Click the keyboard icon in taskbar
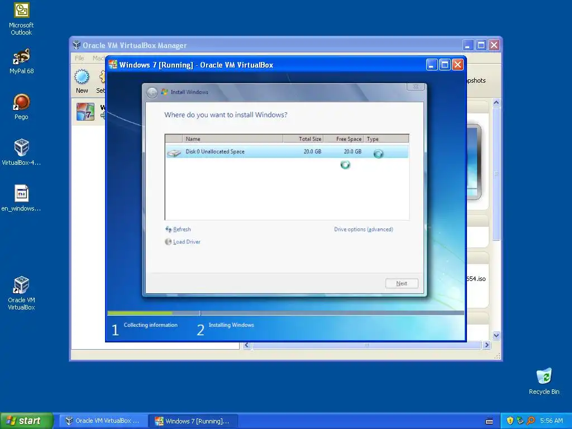Image resolution: width=572 pixels, height=429 pixels. 489,421
